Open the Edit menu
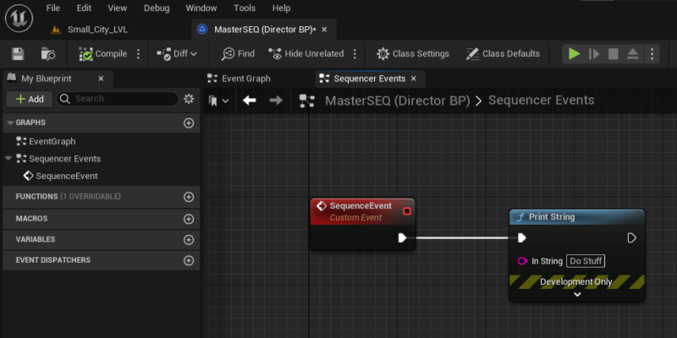This screenshot has width=677, height=338. tap(84, 8)
